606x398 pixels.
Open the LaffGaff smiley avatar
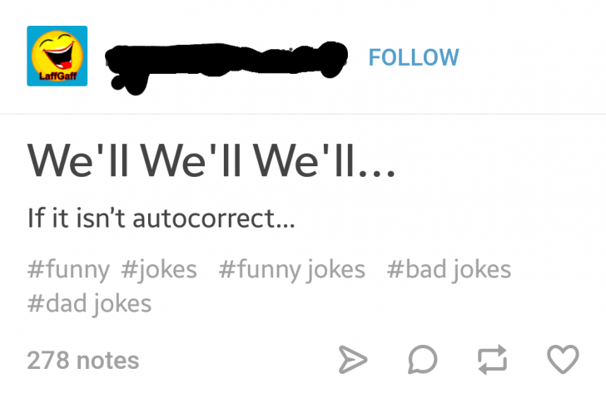pyautogui.click(x=57, y=56)
